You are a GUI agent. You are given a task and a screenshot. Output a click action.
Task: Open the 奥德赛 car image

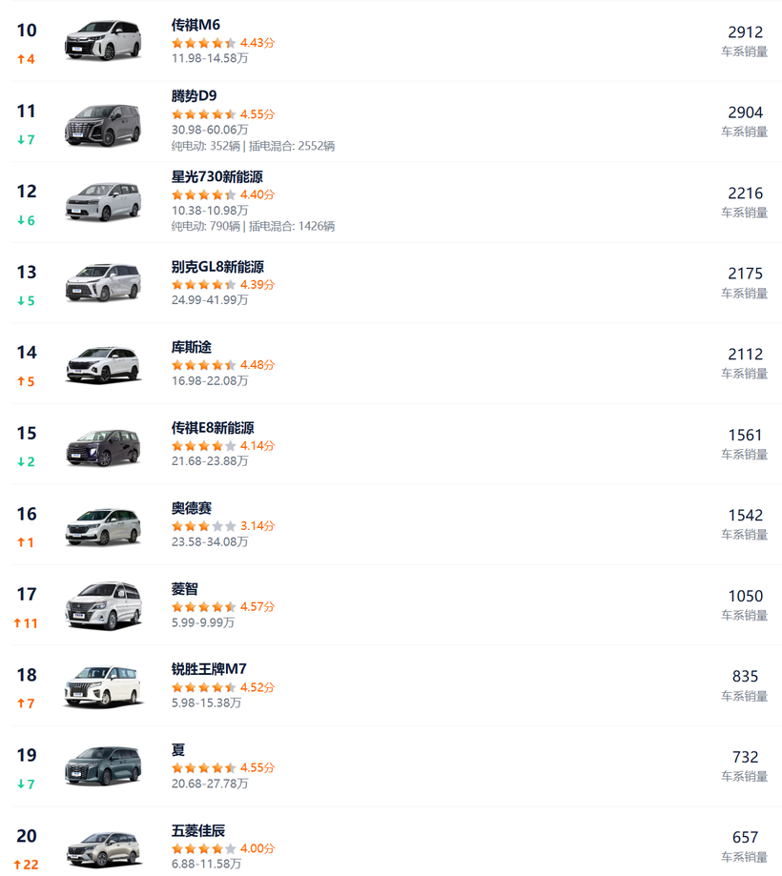click(103, 525)
